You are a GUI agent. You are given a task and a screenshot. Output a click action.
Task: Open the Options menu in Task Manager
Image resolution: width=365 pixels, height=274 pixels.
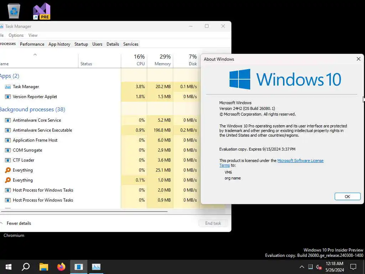pyautogui.click(x=16, y=35)
